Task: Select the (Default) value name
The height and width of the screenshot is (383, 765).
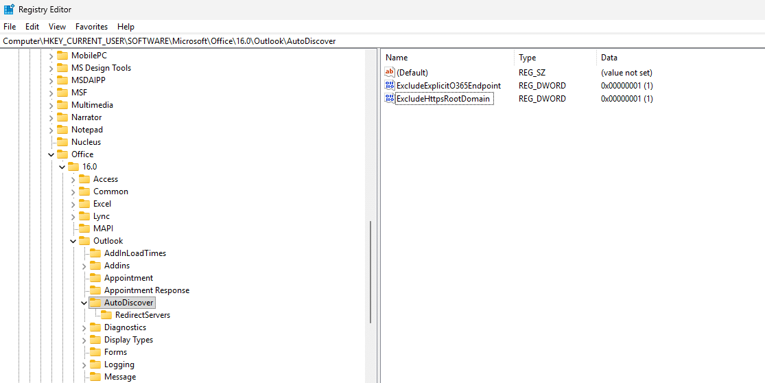Action: 412,73
